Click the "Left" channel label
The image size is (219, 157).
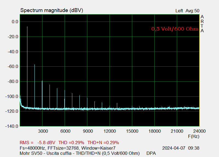click(179, 11)
